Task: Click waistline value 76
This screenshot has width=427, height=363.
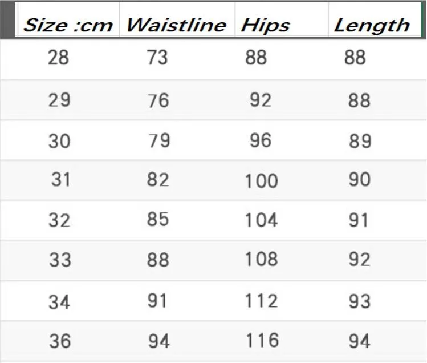Action: pos(158,100)
